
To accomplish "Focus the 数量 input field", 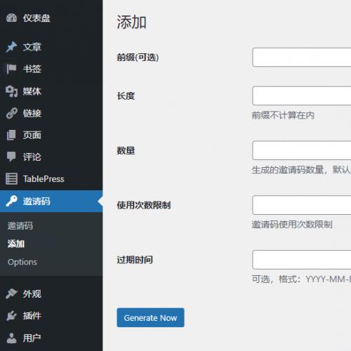I will 302,150.
